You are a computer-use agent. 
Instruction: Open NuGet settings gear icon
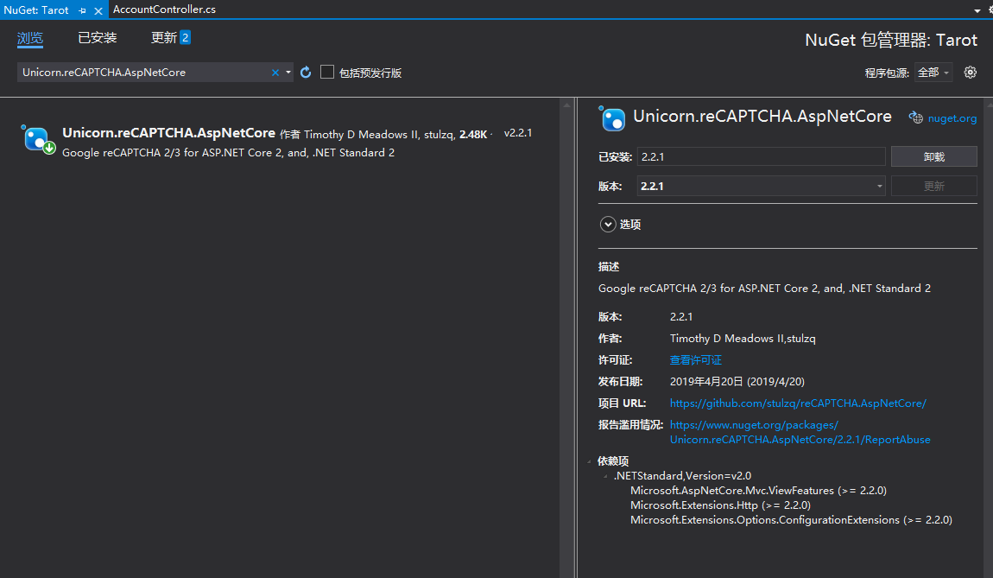[x=971, y=73]
